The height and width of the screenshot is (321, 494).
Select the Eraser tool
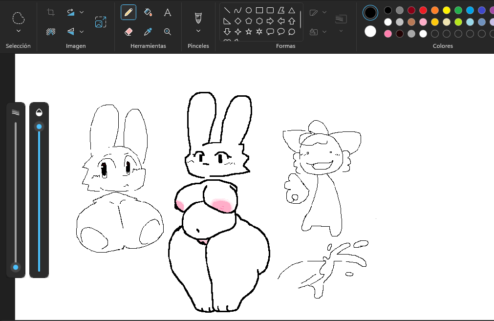129,31
